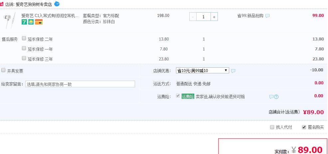
Task: Click the -10.00 discount amount
Action: tap(317, 70)
